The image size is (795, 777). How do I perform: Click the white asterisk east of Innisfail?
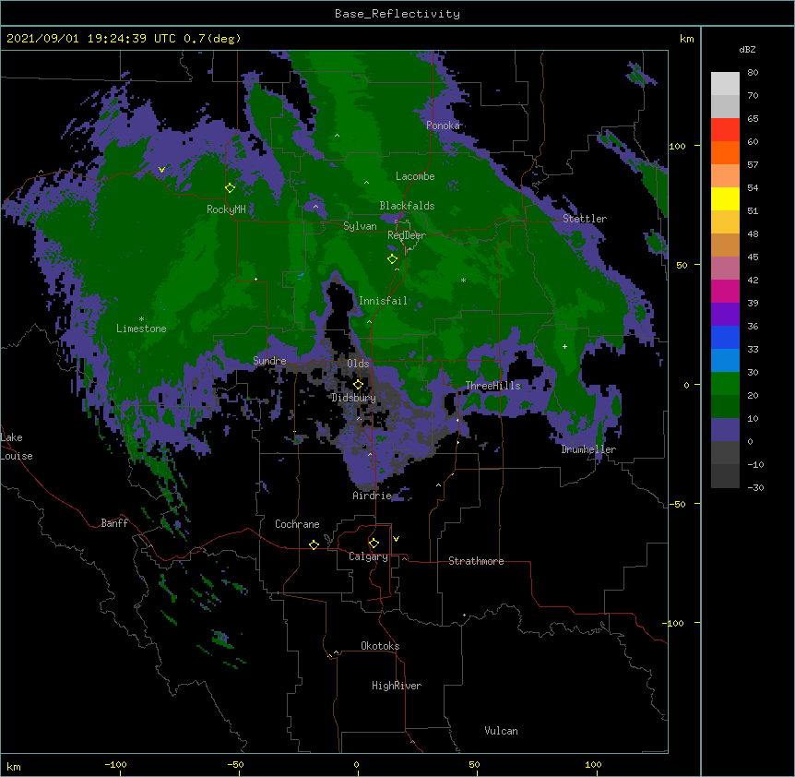coord(463,281)
